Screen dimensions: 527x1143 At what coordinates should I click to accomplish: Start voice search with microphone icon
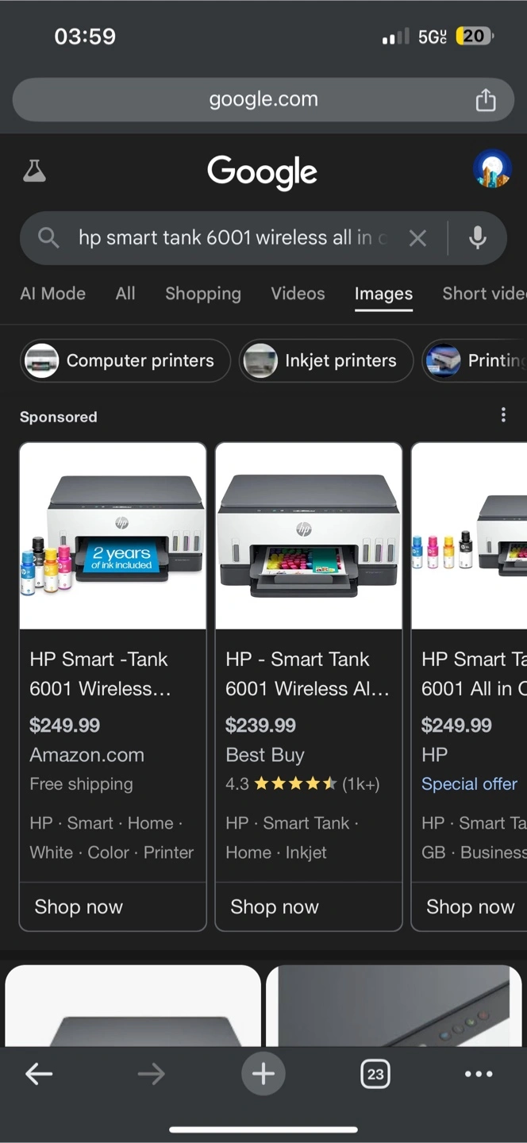[477, 237]
